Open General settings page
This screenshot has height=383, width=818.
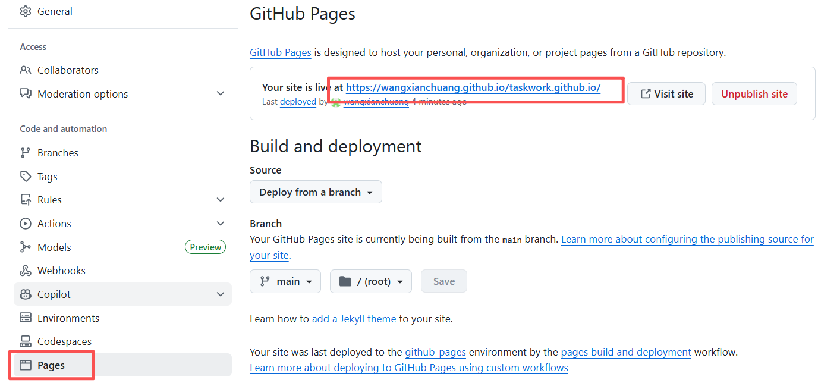tap(122, 11)
